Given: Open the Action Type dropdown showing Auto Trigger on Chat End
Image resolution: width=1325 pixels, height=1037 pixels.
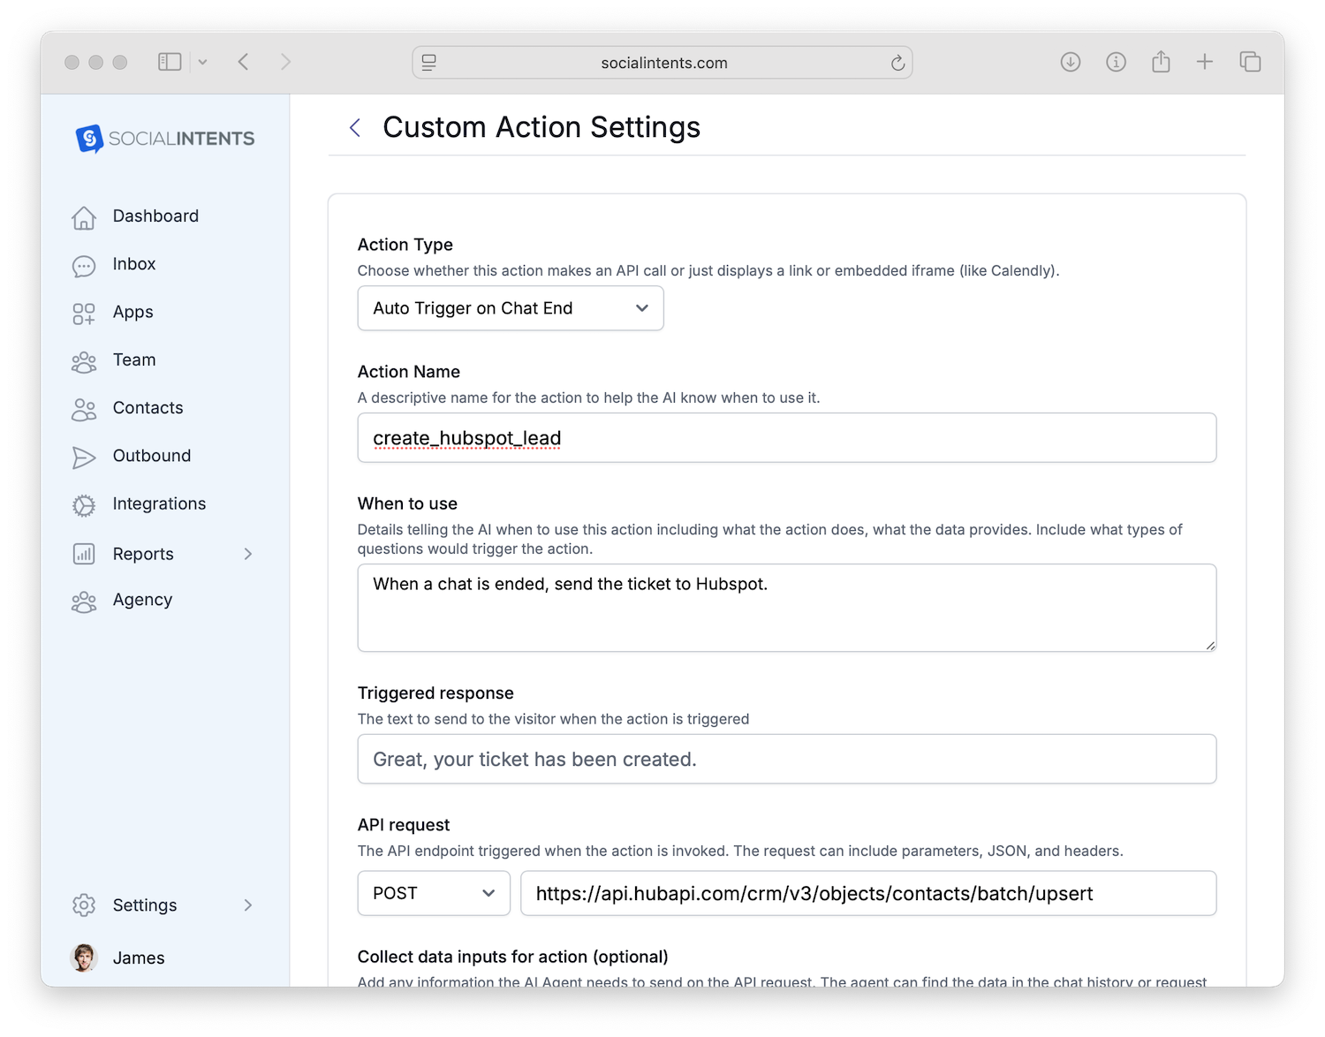Looking at the screenshot, I should [x=510, y=308].
